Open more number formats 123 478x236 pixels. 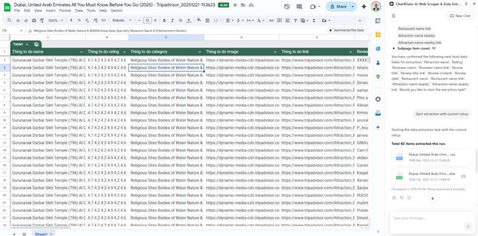click(x=103, y=21)
